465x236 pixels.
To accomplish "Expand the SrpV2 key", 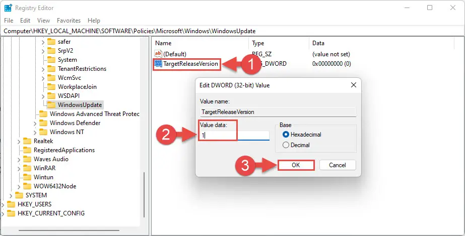I will (43, 51).
